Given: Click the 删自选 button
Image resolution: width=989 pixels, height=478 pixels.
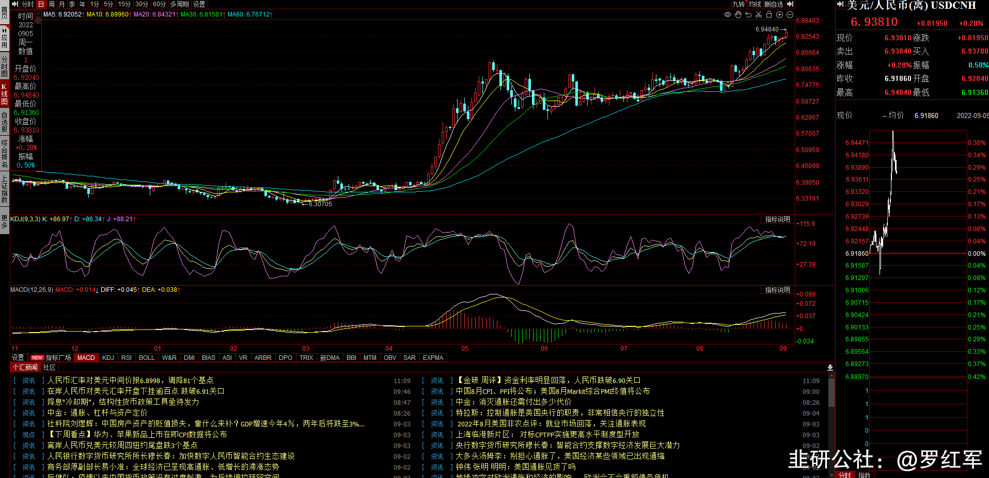Looking at the screenshot, I should coord(774,4).
